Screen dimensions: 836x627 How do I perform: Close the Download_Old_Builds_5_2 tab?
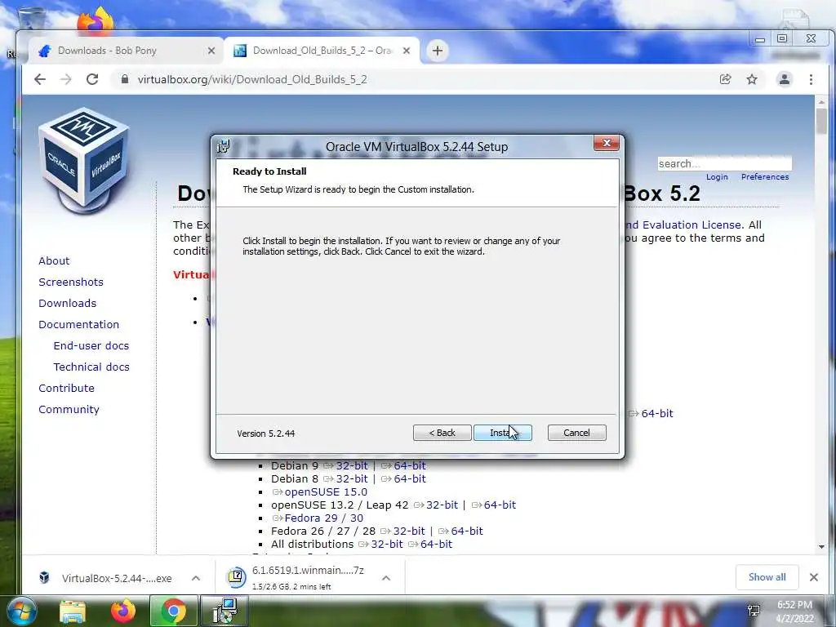(x=407, y=51)
